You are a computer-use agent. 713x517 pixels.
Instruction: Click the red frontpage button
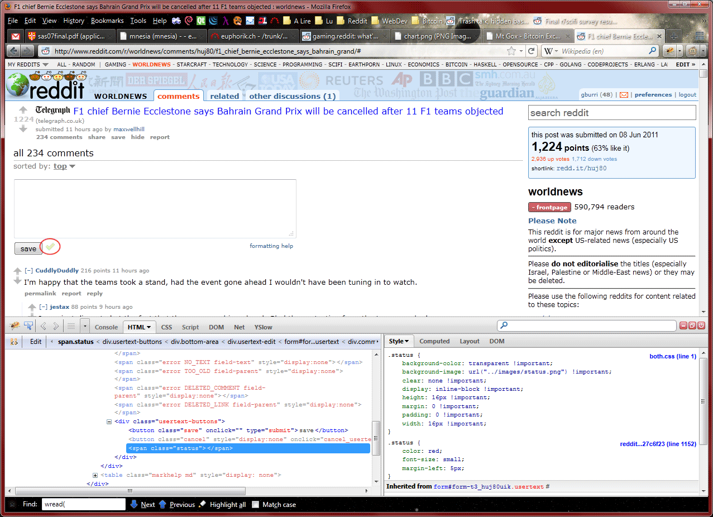point(549,207)
